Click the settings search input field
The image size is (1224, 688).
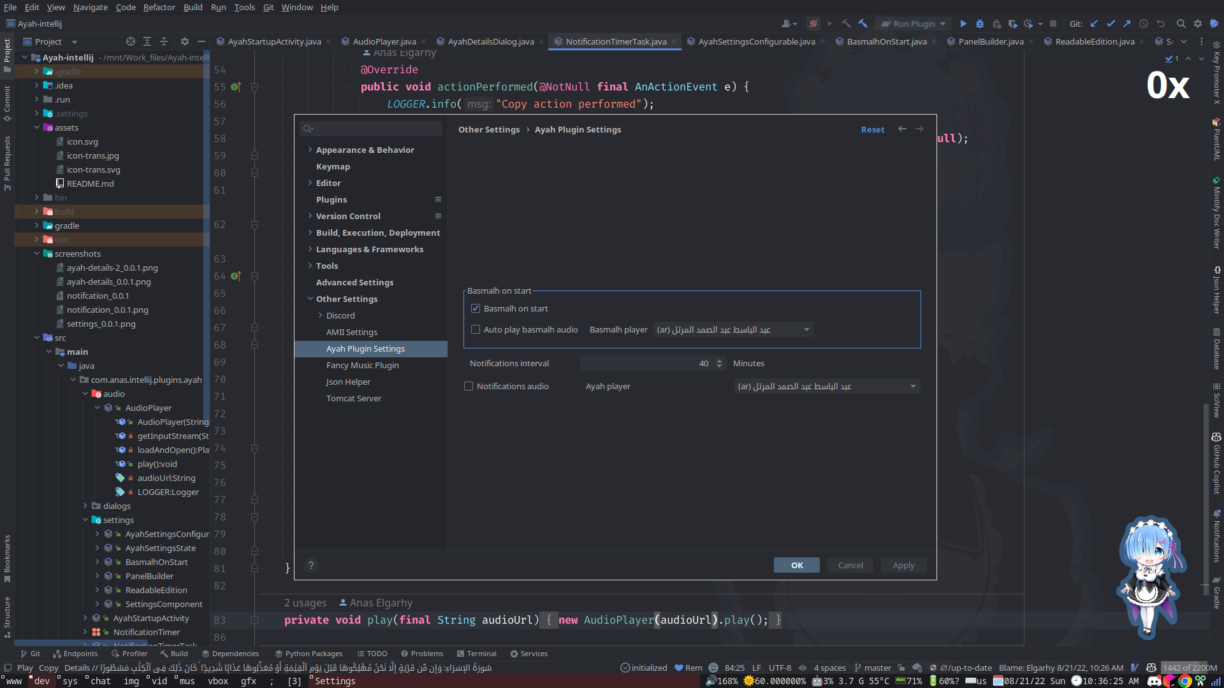pyautogui.click(x=376, y=129)
